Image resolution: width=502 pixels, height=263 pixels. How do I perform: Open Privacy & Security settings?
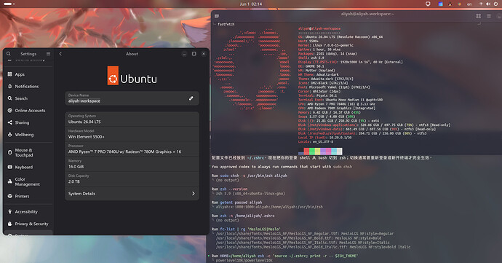tap(28, 224)
